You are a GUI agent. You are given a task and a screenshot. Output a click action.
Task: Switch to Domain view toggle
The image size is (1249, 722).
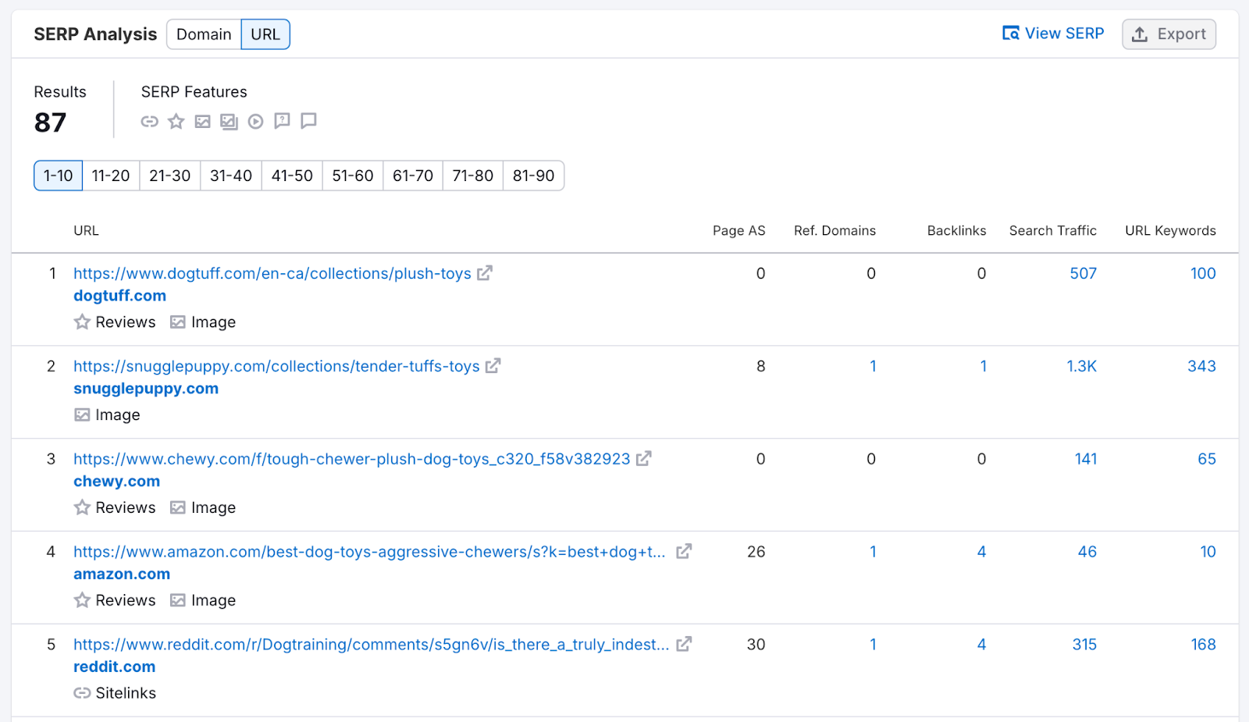point(204,34)
